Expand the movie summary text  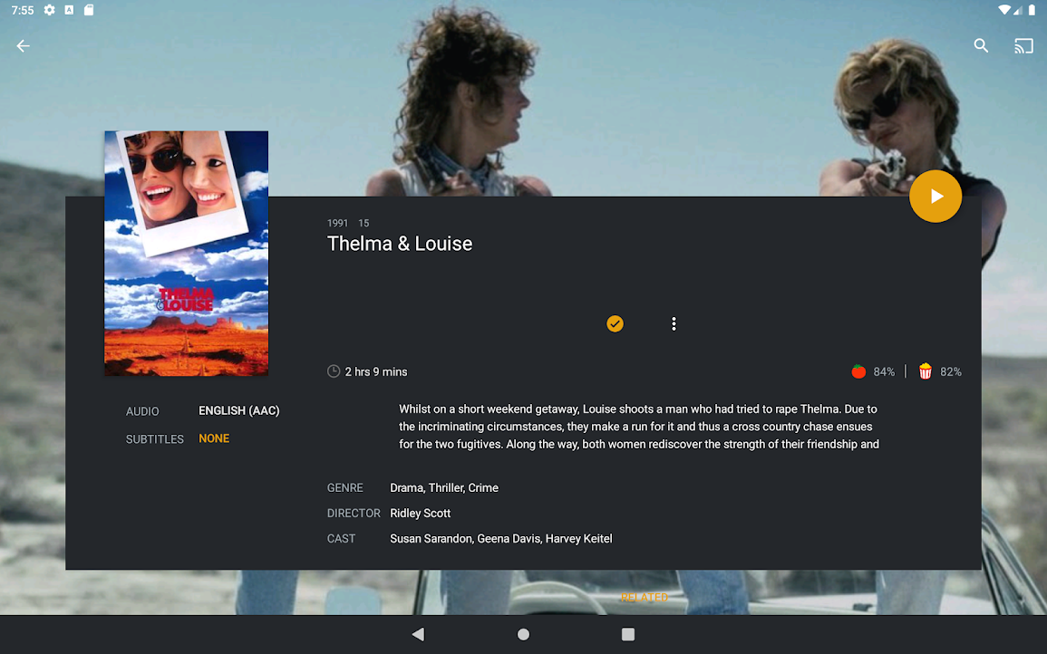click(639, 427)
